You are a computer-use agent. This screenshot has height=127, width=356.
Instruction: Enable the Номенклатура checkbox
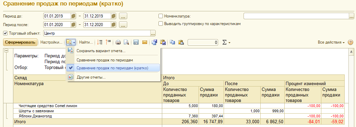[x=161, y=16]
